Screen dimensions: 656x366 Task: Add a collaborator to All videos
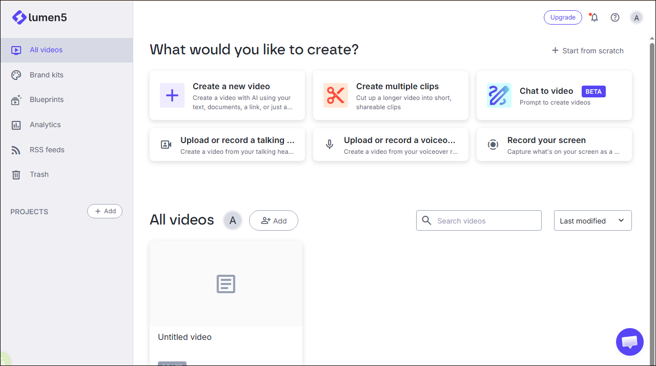pos(273,220)
